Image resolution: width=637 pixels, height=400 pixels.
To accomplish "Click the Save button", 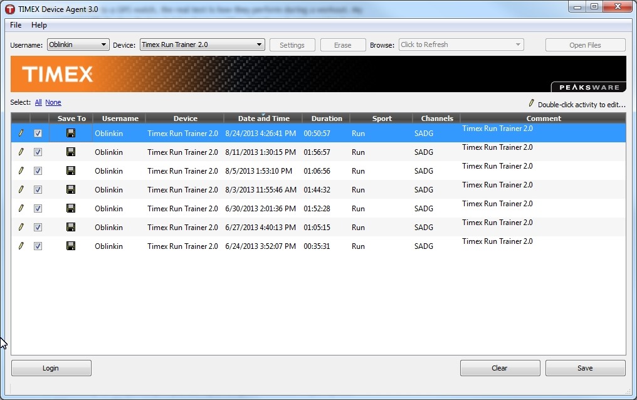I will (586, 368).
